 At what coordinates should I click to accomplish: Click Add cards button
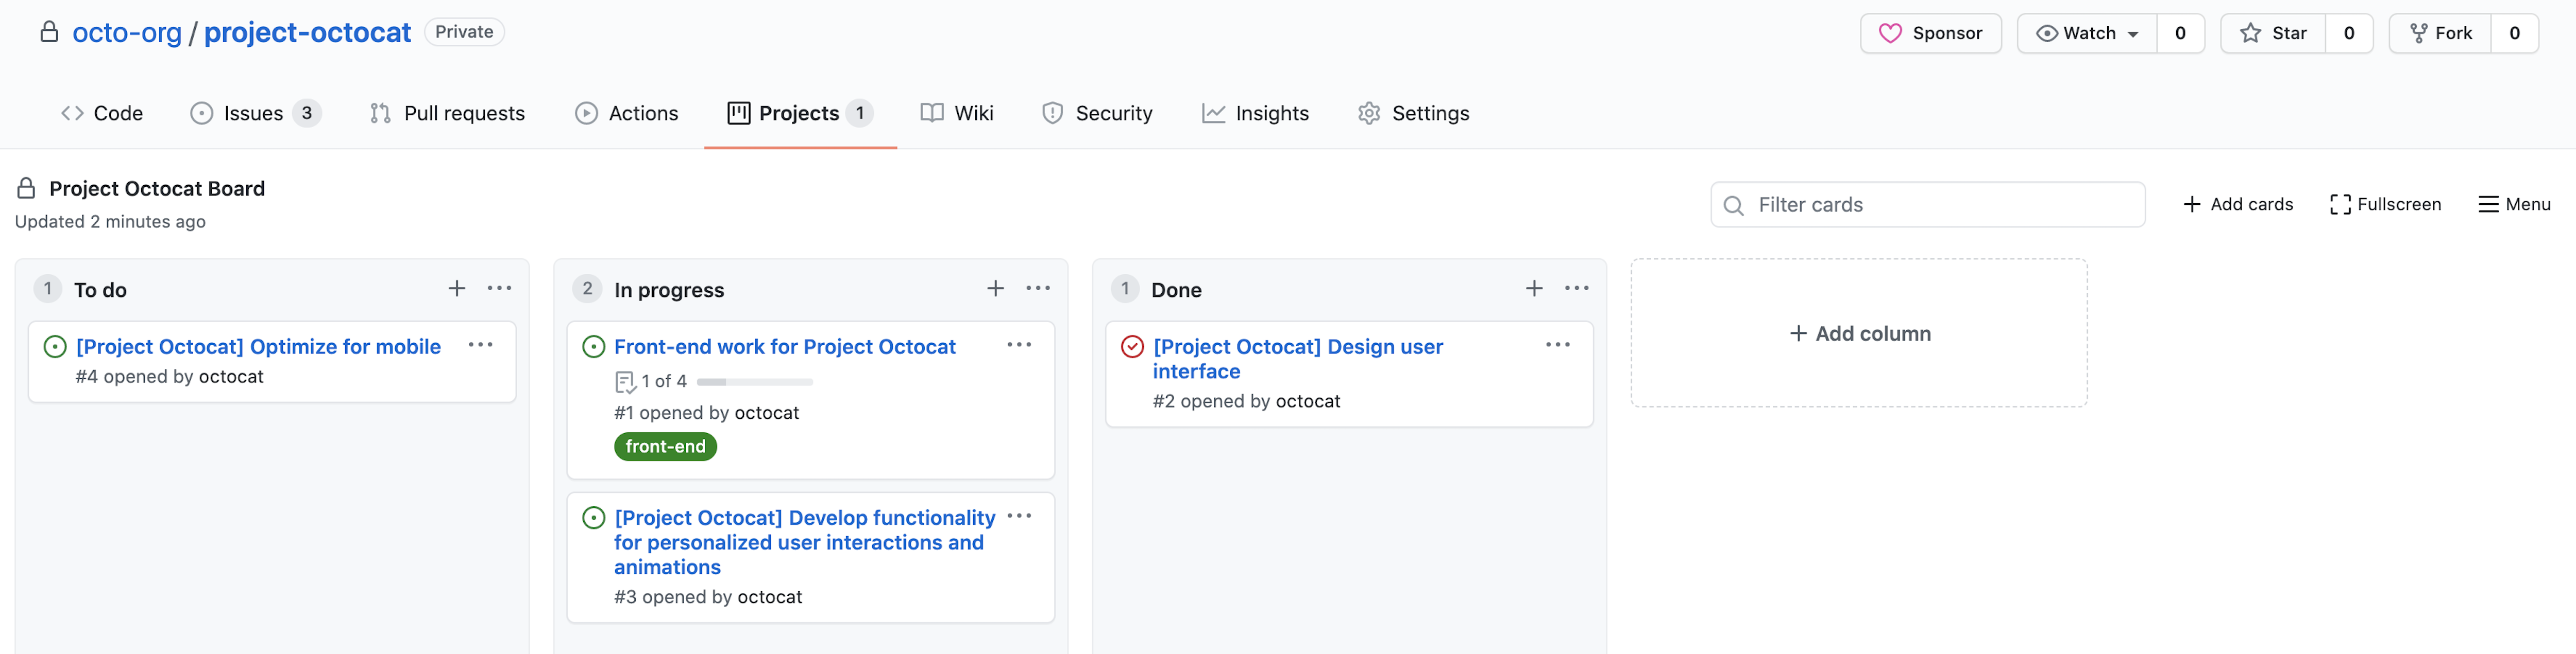pyautogui.click(x=2238, y=203)
